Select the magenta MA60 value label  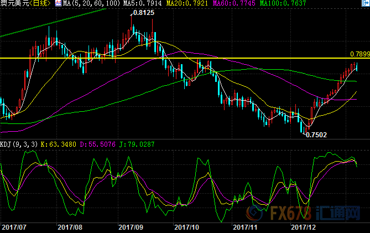point(228,4)
